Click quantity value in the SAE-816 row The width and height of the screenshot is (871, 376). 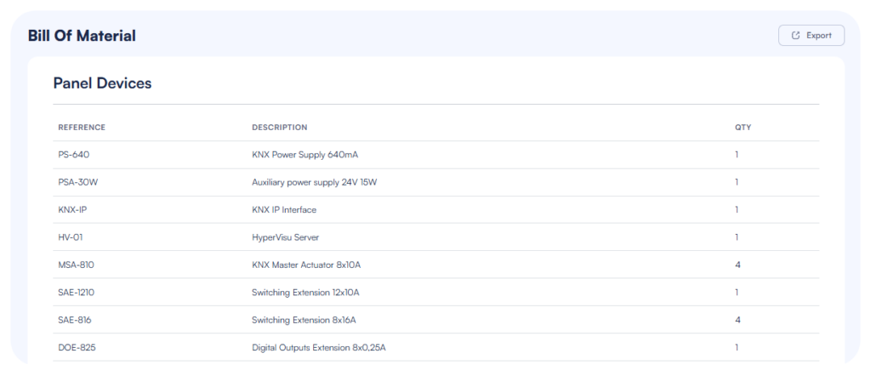[x=737, y=320]
